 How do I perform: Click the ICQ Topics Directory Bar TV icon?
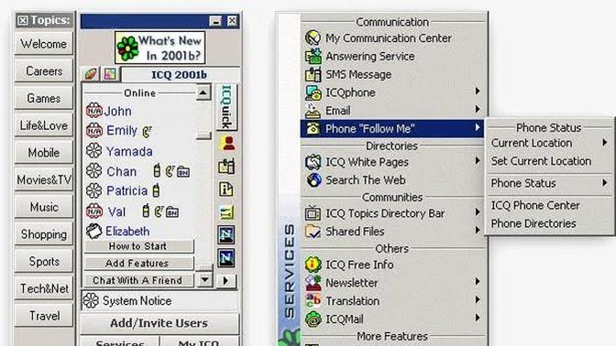coord(313,213)
